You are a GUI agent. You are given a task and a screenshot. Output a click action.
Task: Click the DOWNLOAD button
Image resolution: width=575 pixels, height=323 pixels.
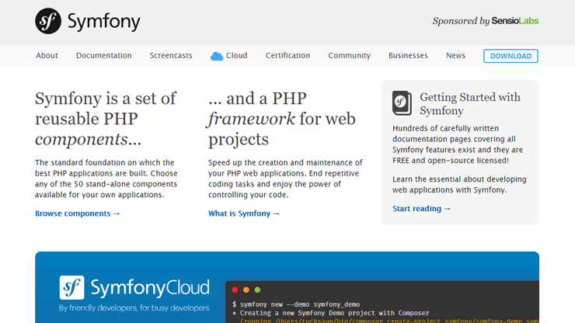click(x=511, y=56)
